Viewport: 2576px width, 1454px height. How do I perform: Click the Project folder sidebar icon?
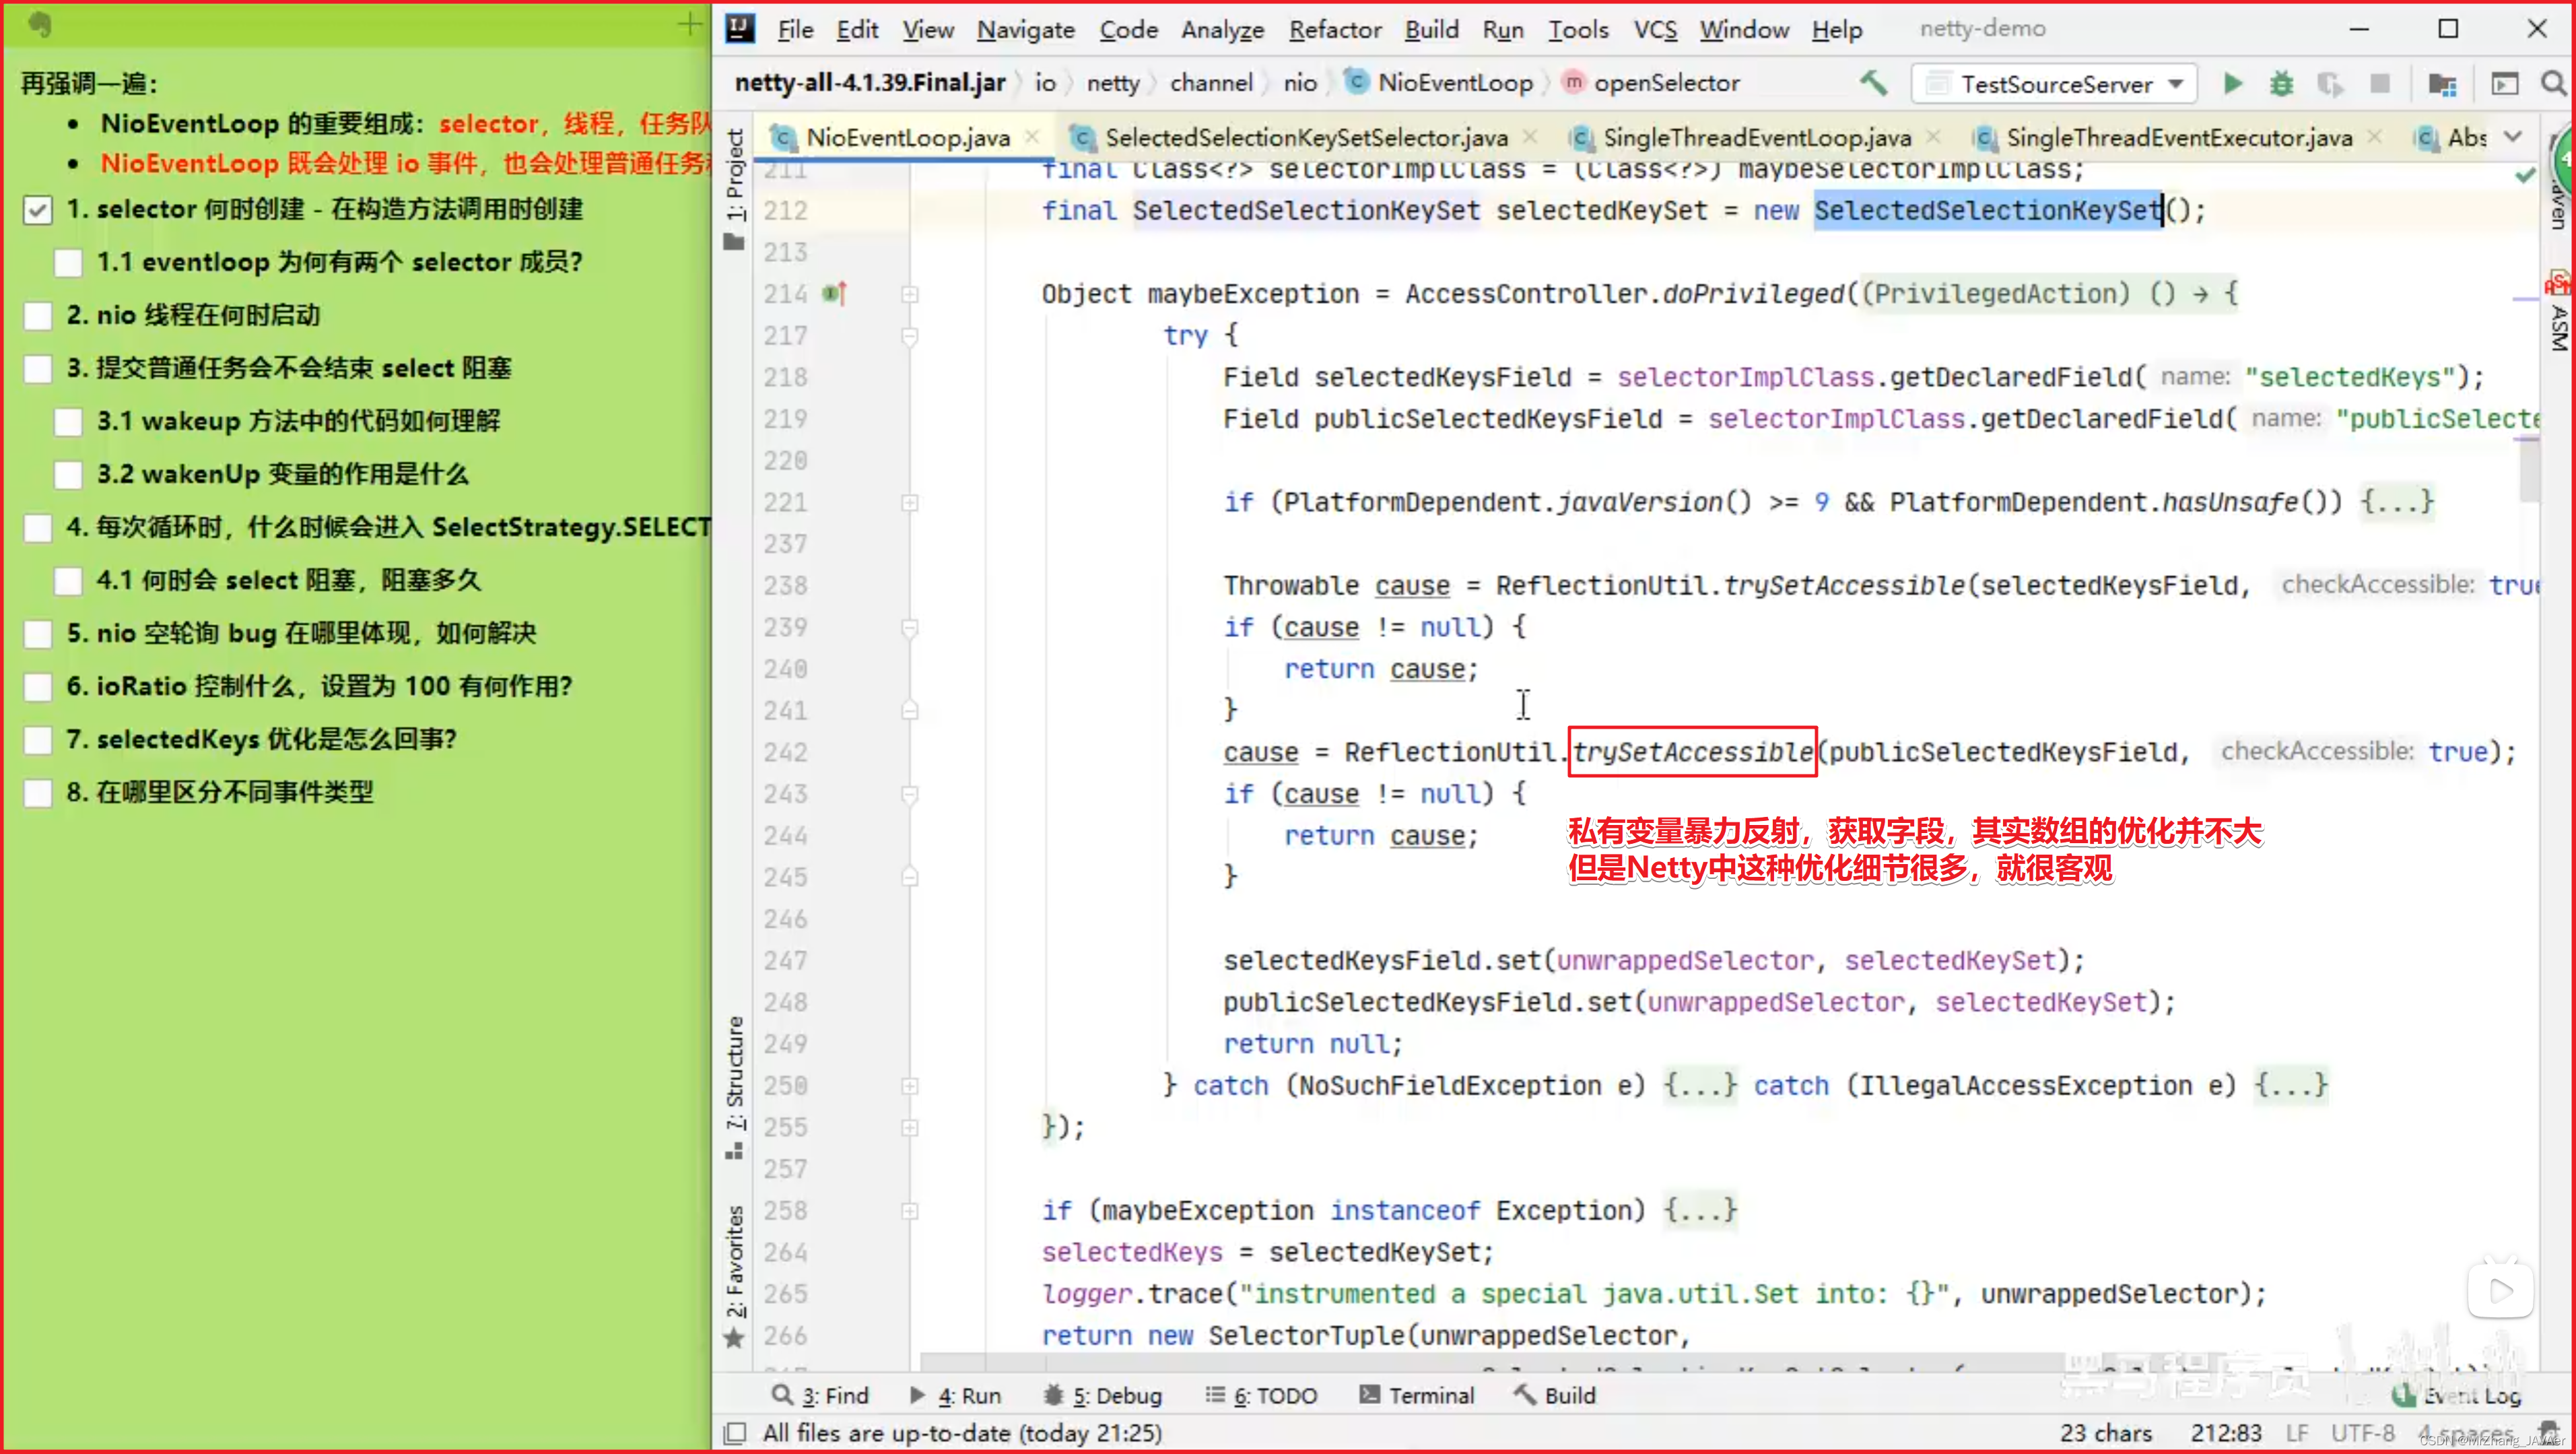pos(734,241)
